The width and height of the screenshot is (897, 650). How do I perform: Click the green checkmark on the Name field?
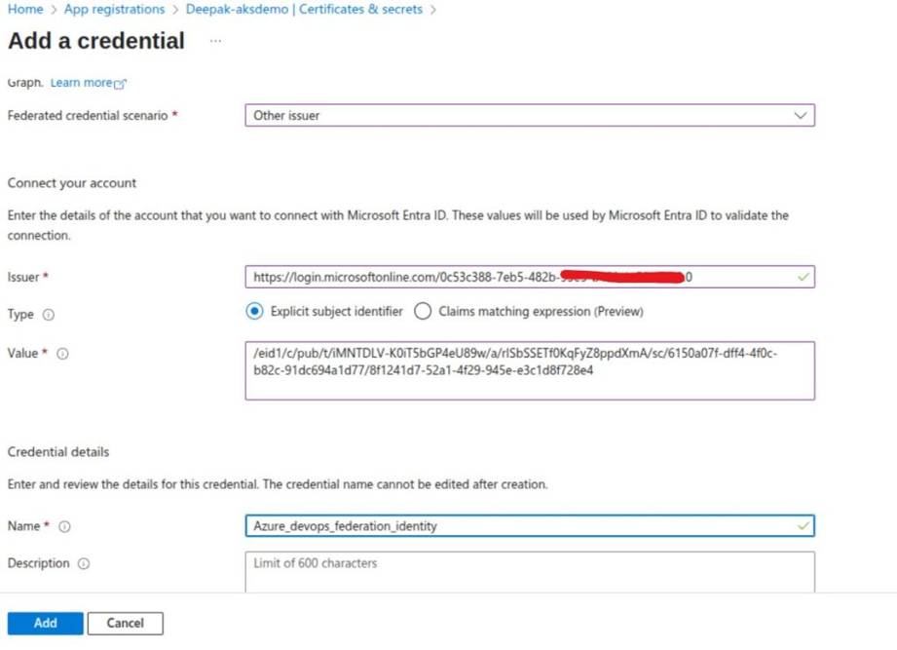coord(802,526)
